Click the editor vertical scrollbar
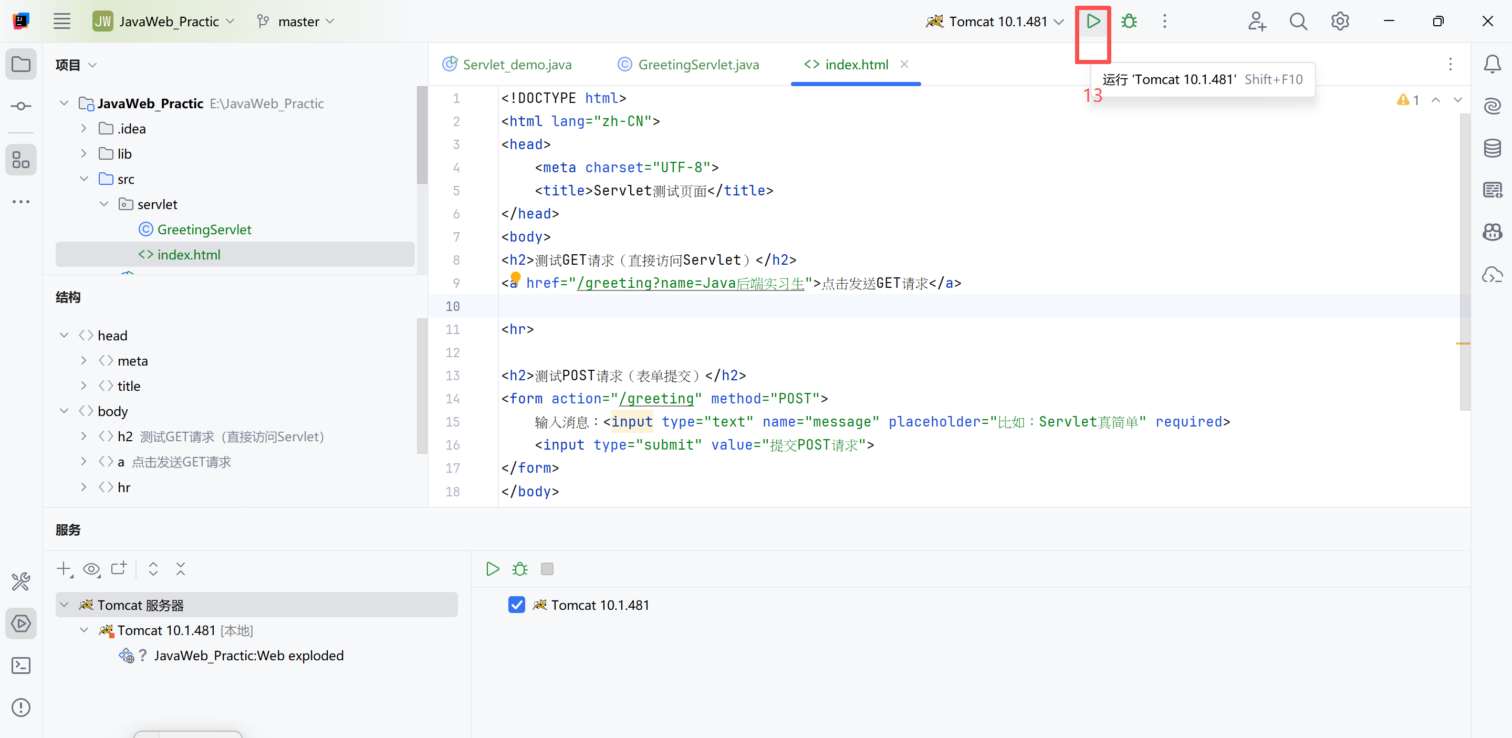 1464,261
